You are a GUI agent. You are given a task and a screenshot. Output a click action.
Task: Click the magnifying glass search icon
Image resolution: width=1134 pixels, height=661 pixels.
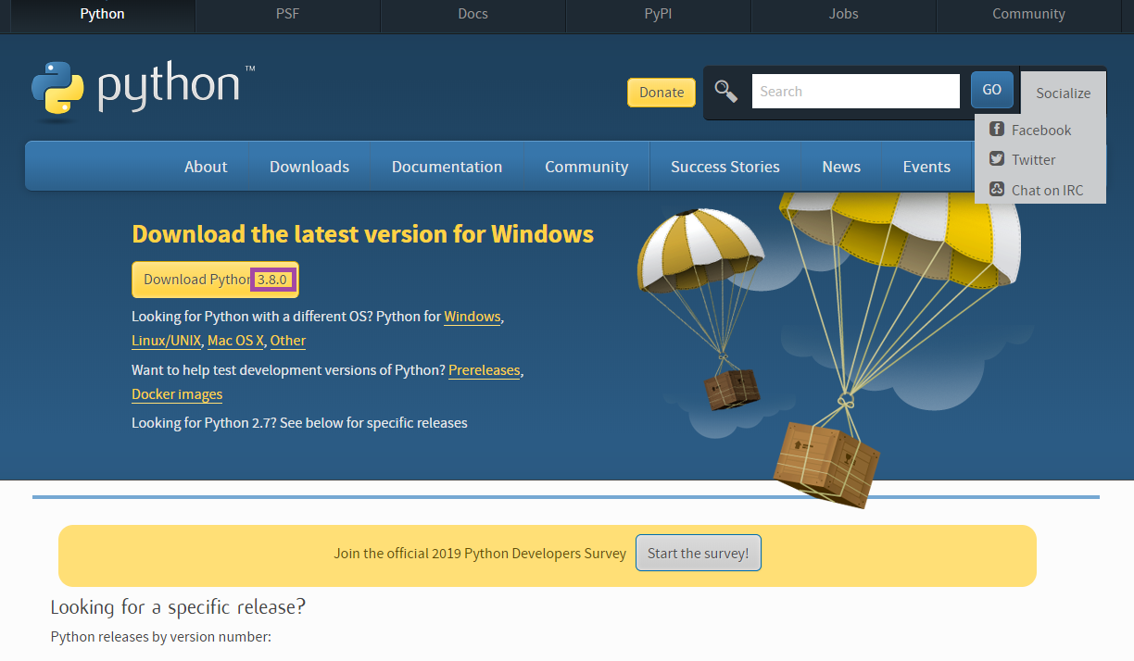pos(726,91)
